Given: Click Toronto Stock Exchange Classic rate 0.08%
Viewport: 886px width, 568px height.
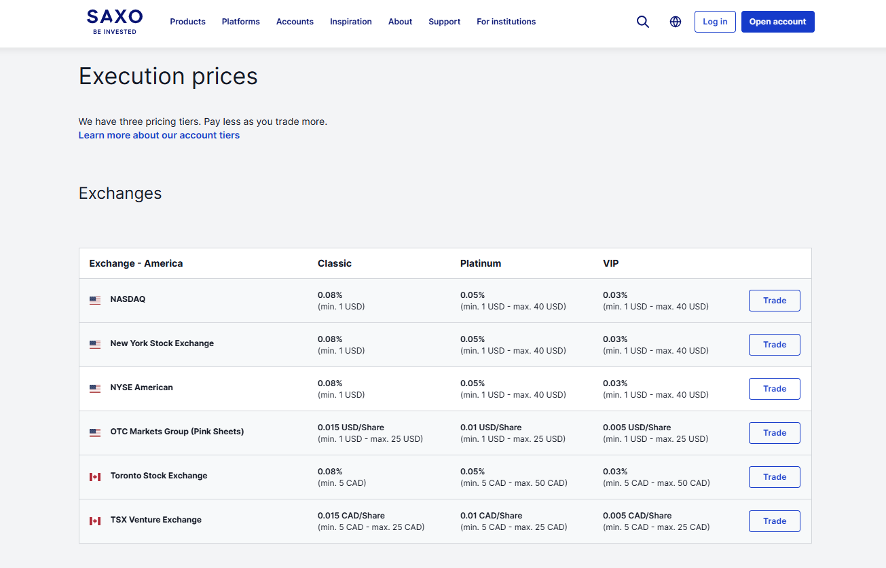Looking at the screenshot, I should tap(330, 472).
